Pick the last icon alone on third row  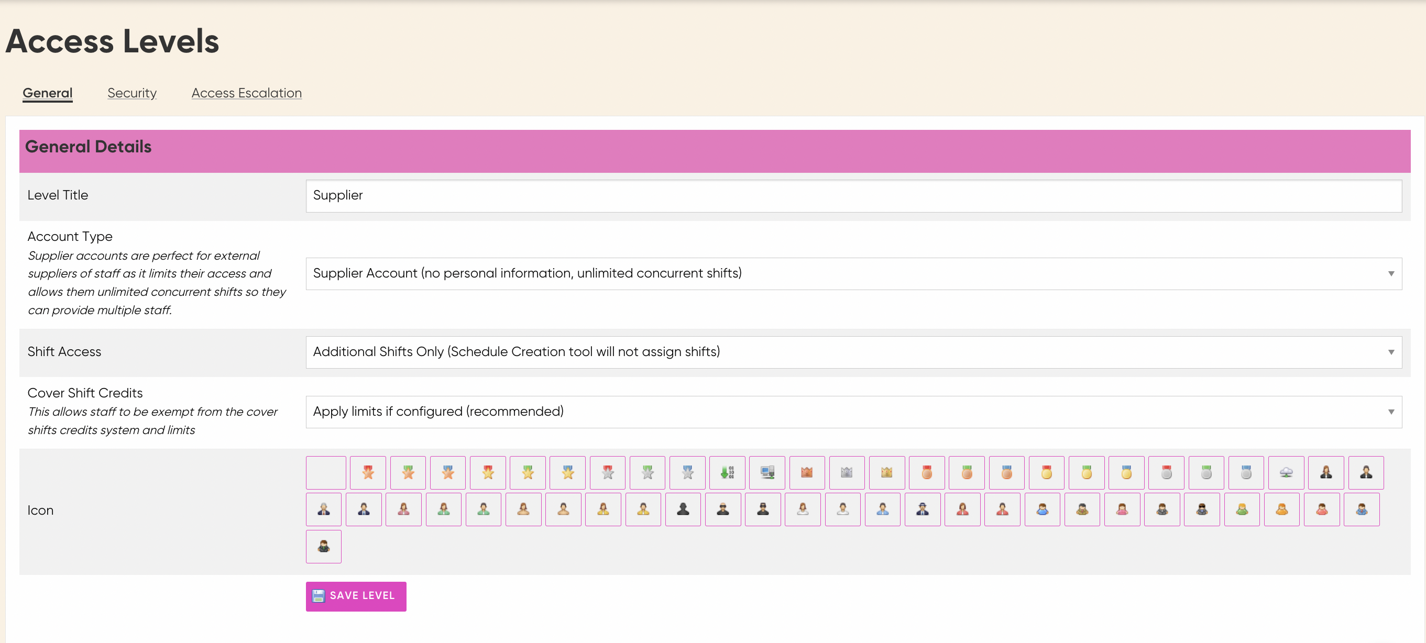324,547
